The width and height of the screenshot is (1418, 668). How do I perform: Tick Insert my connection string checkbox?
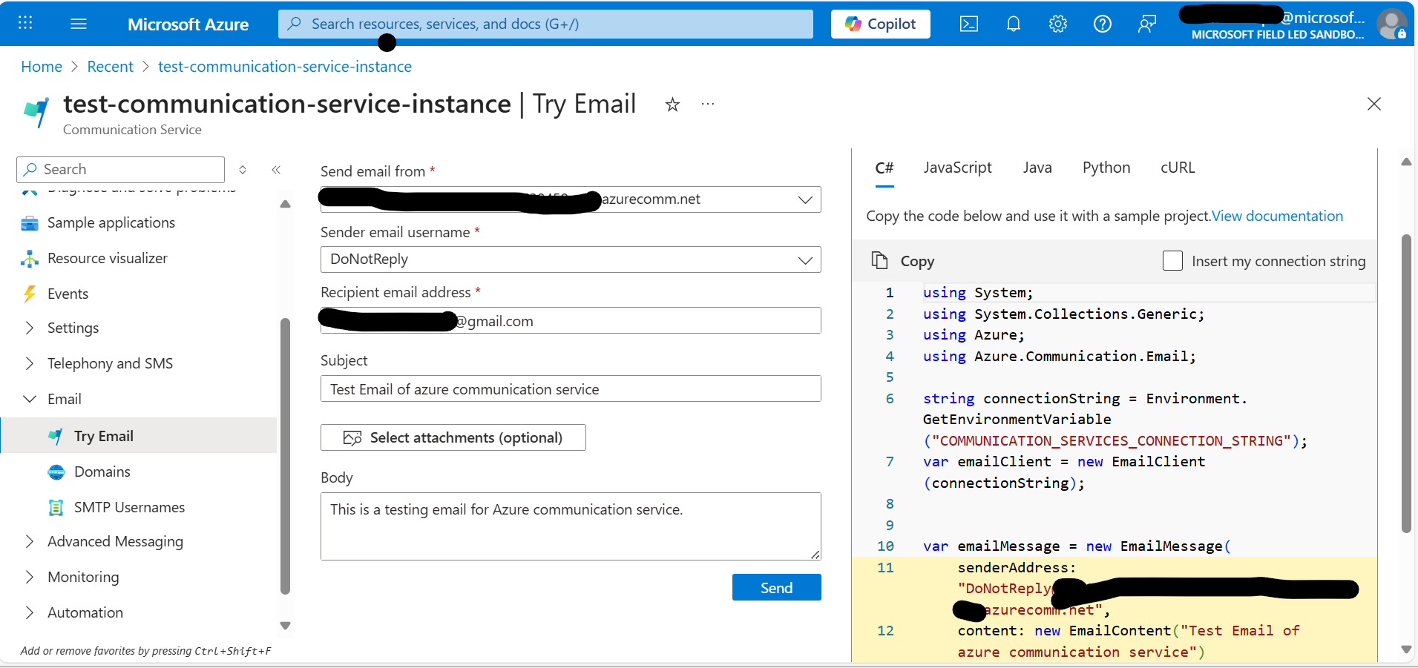click(x=1172, y=261)
